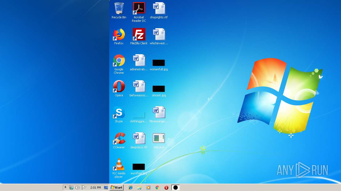Screen dimensions: 341x191
Task: Click the 2:01 PM clock
Action: coord(96,188)
